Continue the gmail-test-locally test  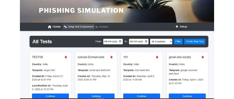click(x=187, y=96)
